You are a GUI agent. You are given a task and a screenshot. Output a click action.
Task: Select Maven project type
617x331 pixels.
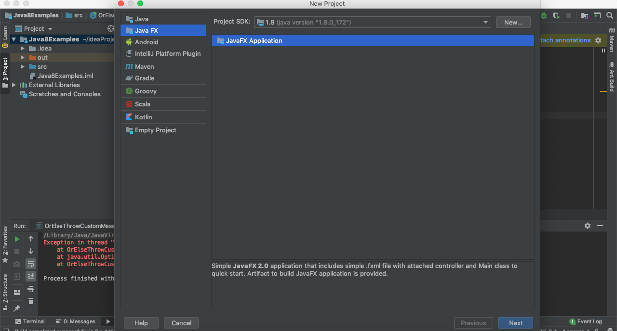pos(163,66)
